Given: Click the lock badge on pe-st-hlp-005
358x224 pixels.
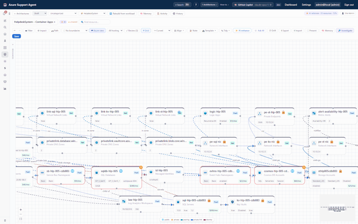Looking at the screenshot, I should click(283, 112).
